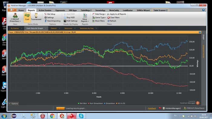Image resolution: width=212 pixels, height=119 pixels.
Task: Open the HM Apps tab
Action: point(73,10)
